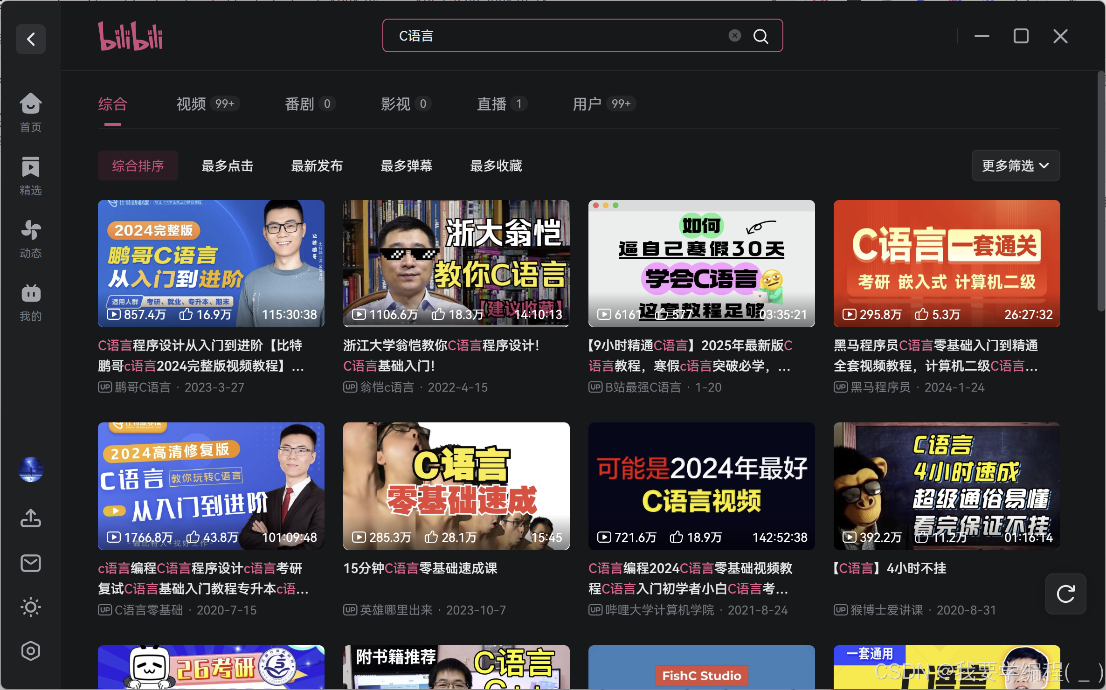The width and height of the screenshot is (1106, 690).
Task: Select 综合排序 sorting option
Action: [138, 166]
